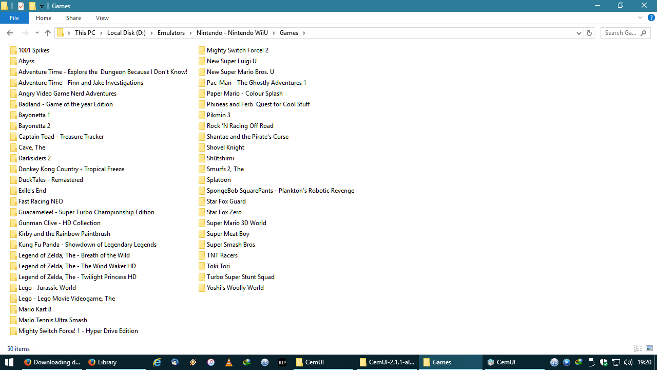Navigate to Local Disk (D:) breadcrumb
Image resolution: width=657 pixels, height=370 pixels.
(126, 33)
